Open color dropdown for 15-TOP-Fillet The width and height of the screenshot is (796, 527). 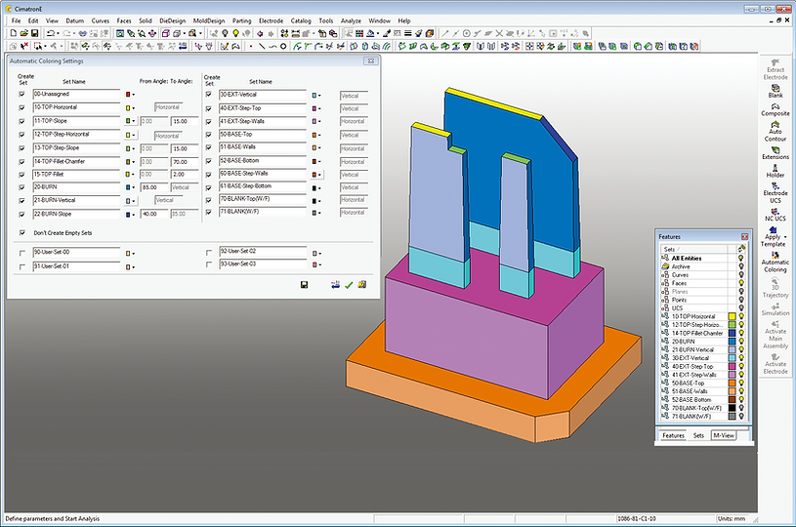pyautogui.click(x=134, y=174)
